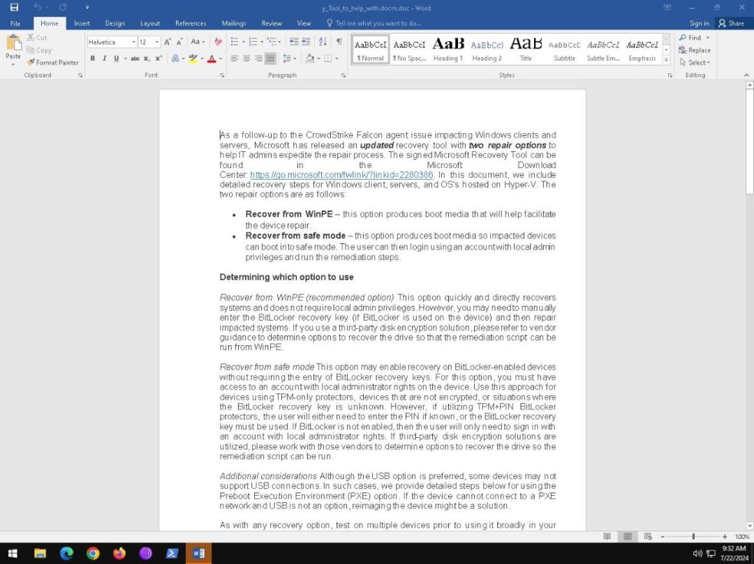The width and height of the screenshot is (754, 564).
Task: Expand the Styles gallery more arrow
Action: point(666,60)
